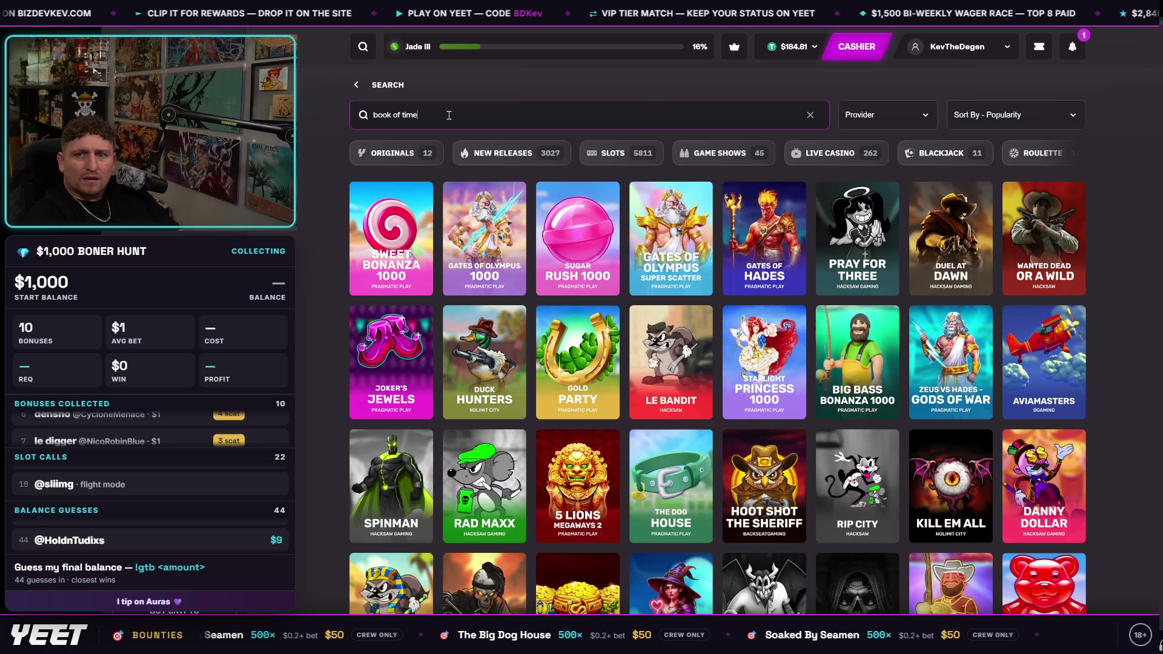This screenshot has height=654, width=1163.
Task: Open Sugar Rush 1000 game
Action: 578,239
